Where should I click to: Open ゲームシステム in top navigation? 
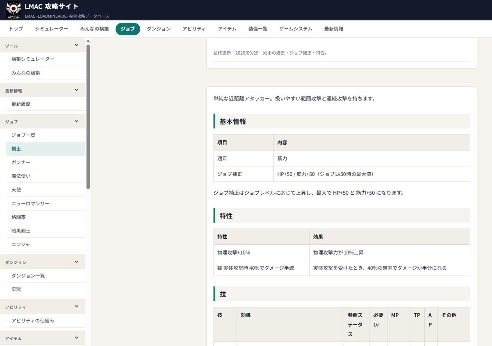[296, 29]
